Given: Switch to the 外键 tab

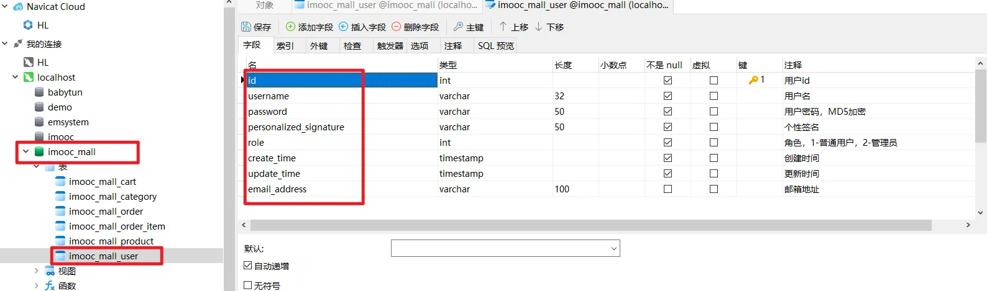Looking at the screenshot, I should (x=319, y=46).
